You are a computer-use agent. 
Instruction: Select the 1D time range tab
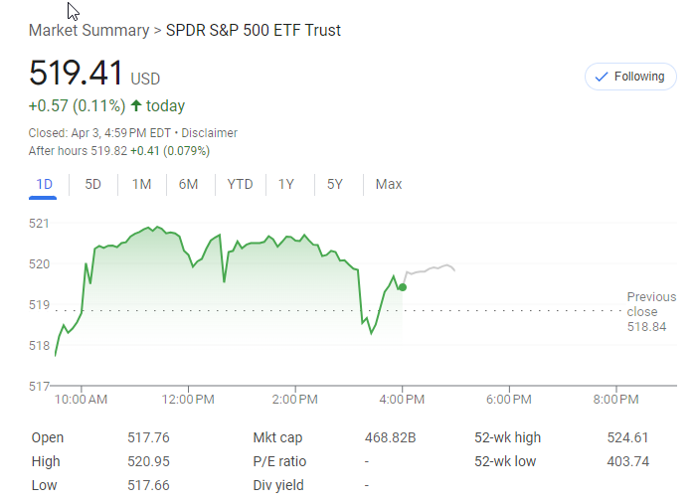pyautogui.click(x=44, y=184)
